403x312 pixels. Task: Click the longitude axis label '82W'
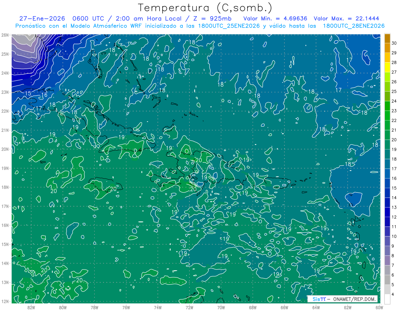[31, 307]
